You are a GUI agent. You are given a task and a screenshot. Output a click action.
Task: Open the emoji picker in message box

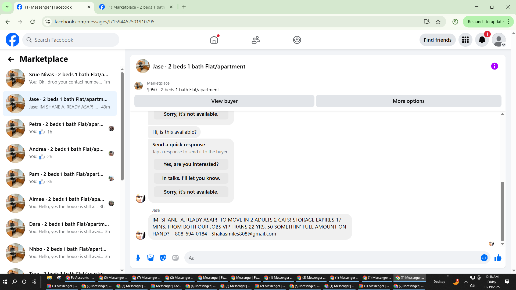484,258
